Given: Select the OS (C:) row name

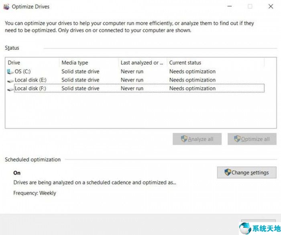Looking at the screenshot, I should [x=22, y=72].
